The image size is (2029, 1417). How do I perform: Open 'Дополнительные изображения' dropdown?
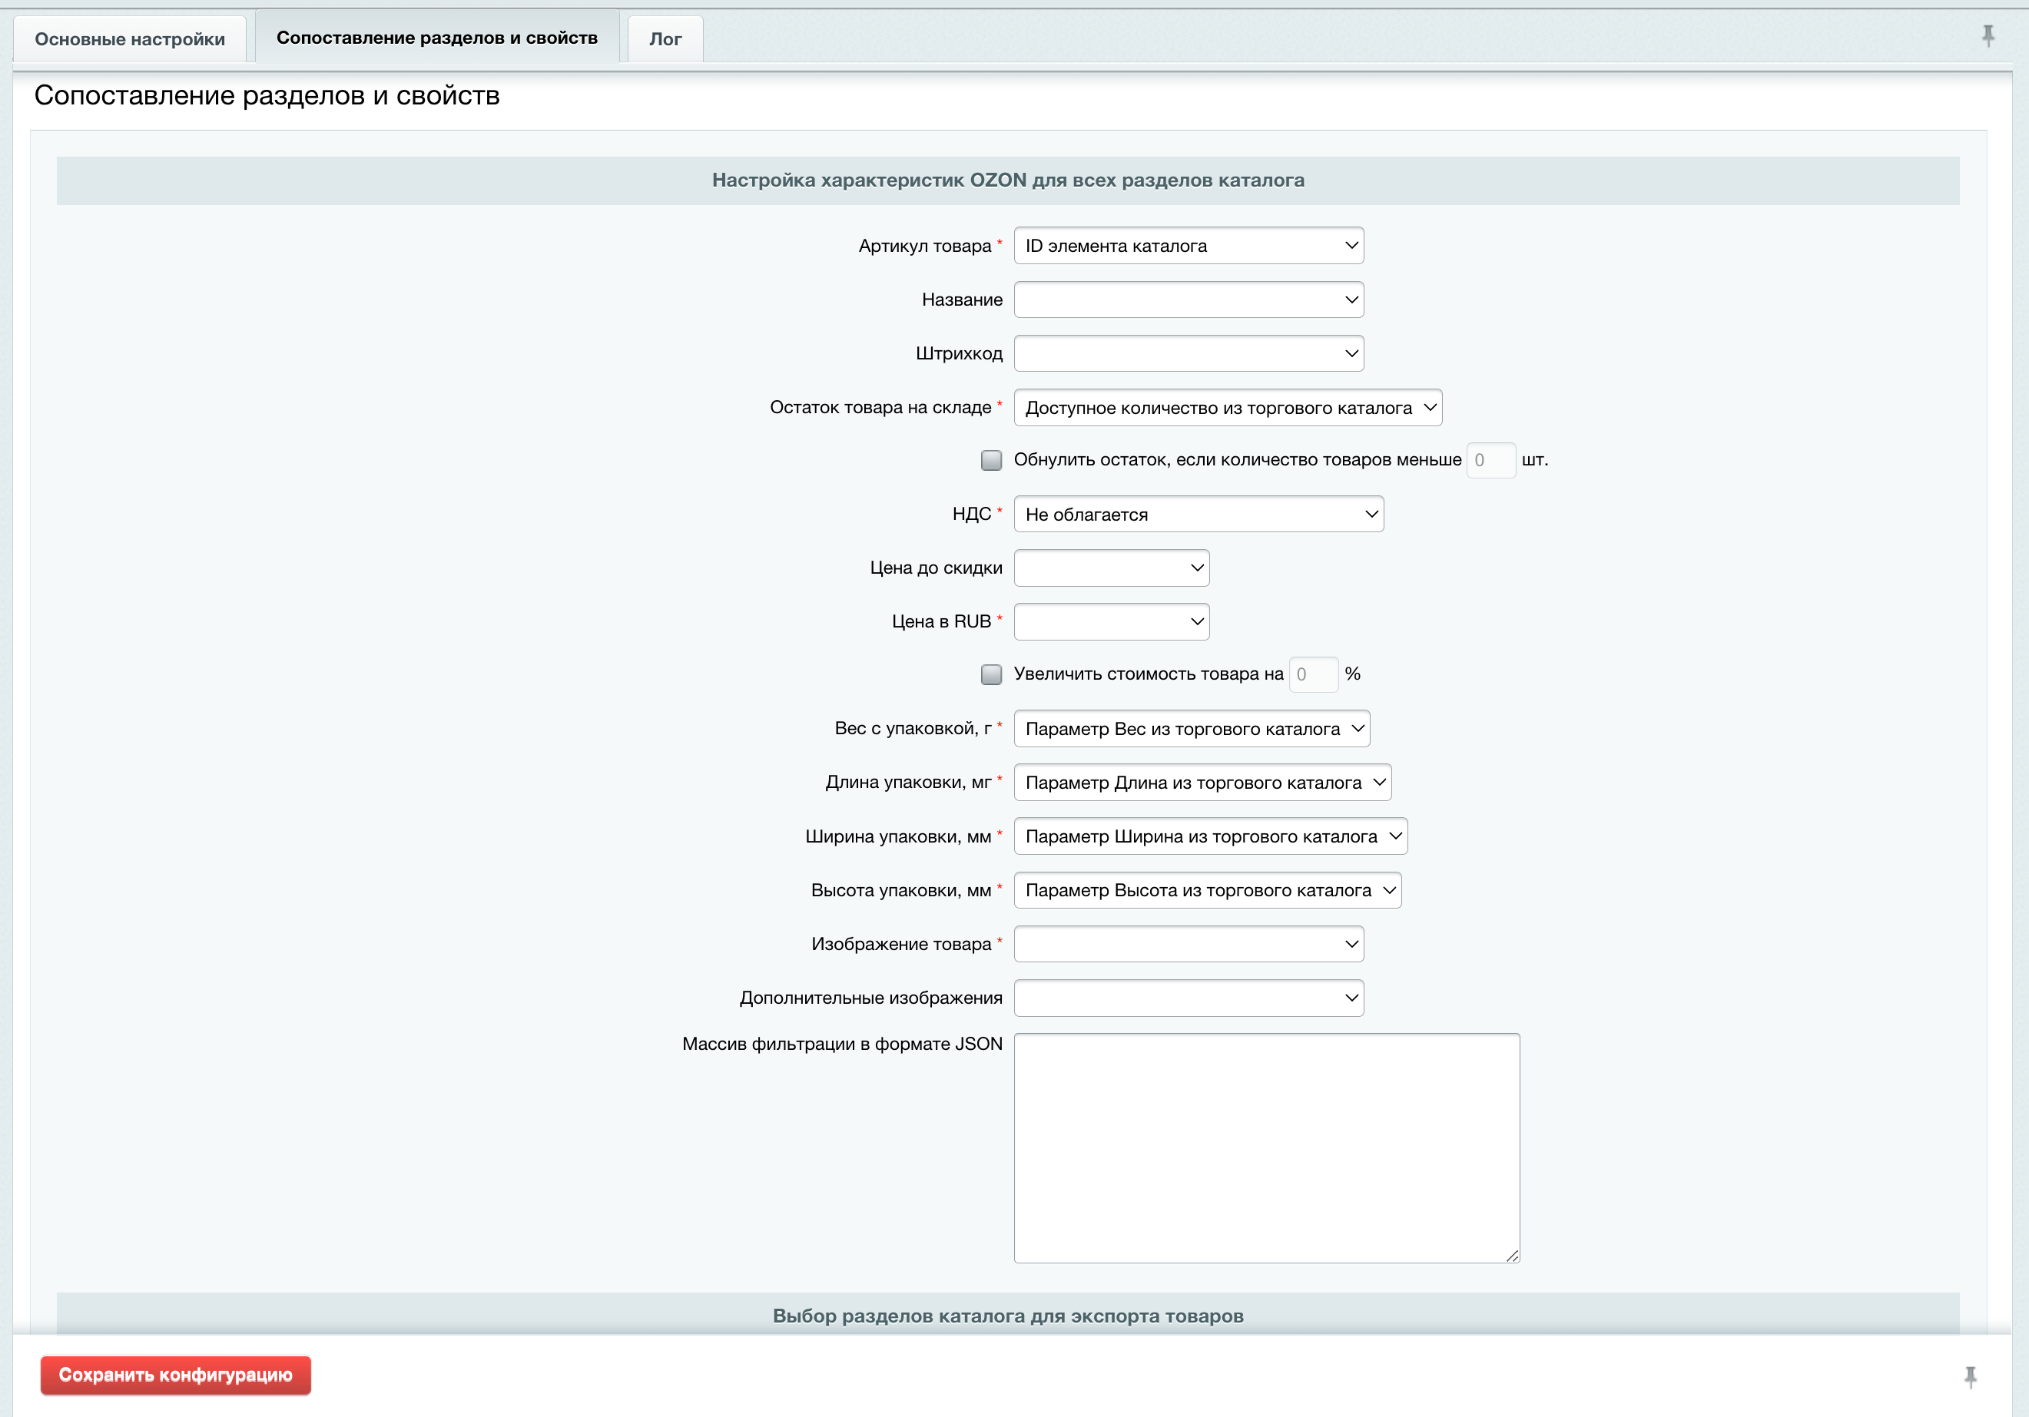pyautogui.click(x=1188, y=998)
